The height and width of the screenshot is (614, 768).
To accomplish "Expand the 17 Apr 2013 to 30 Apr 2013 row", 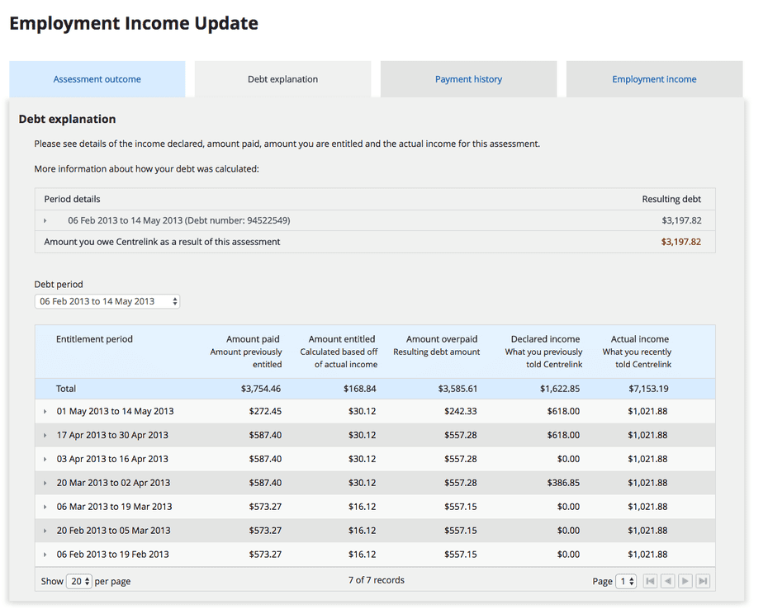I will pos(45,436).
